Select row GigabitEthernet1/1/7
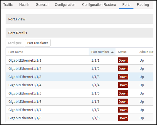The width and height of the screenshot is (157, 125). pos(79,110)
